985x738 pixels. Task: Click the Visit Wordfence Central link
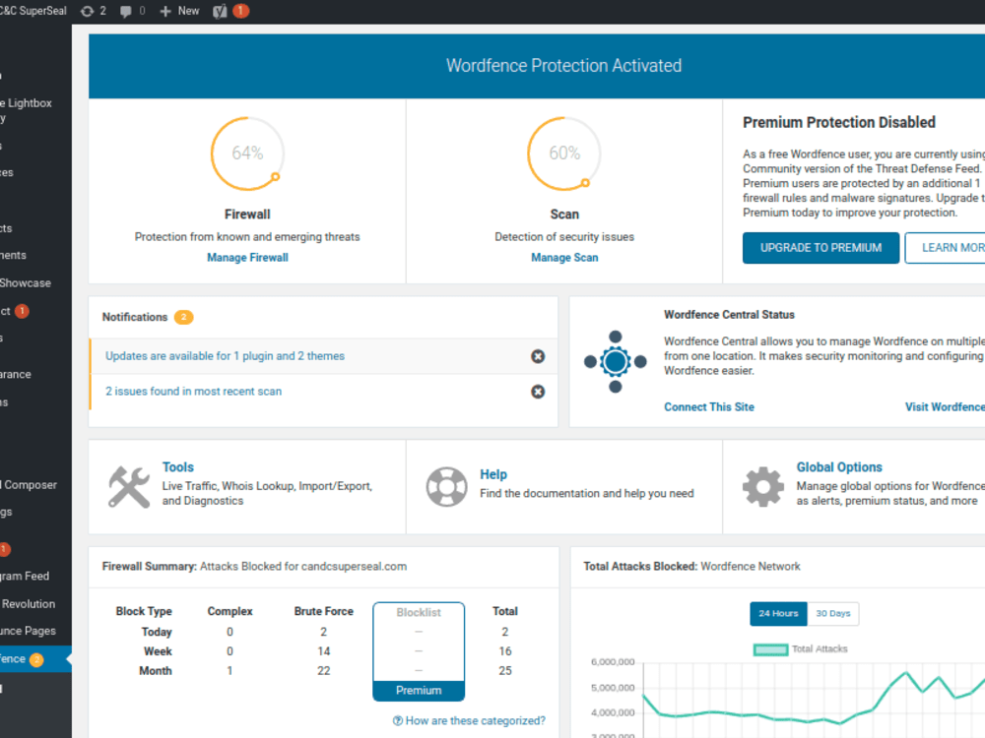945,406
